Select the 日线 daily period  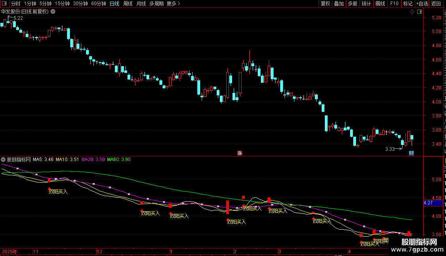[114, 4]
